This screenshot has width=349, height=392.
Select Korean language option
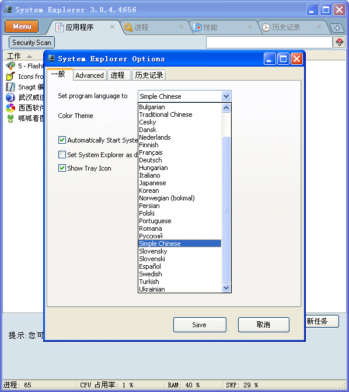coord(180,190)
